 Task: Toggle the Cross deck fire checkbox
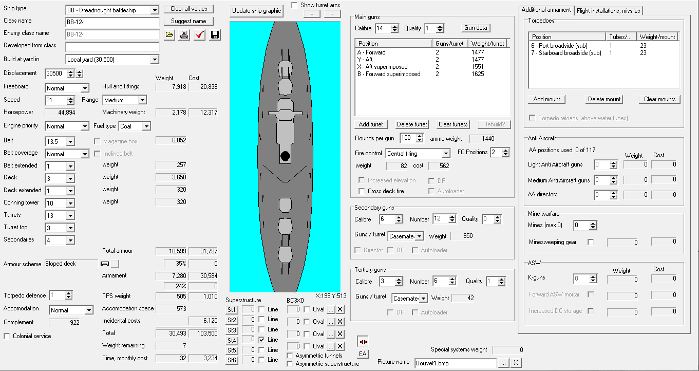coord(362,191)
